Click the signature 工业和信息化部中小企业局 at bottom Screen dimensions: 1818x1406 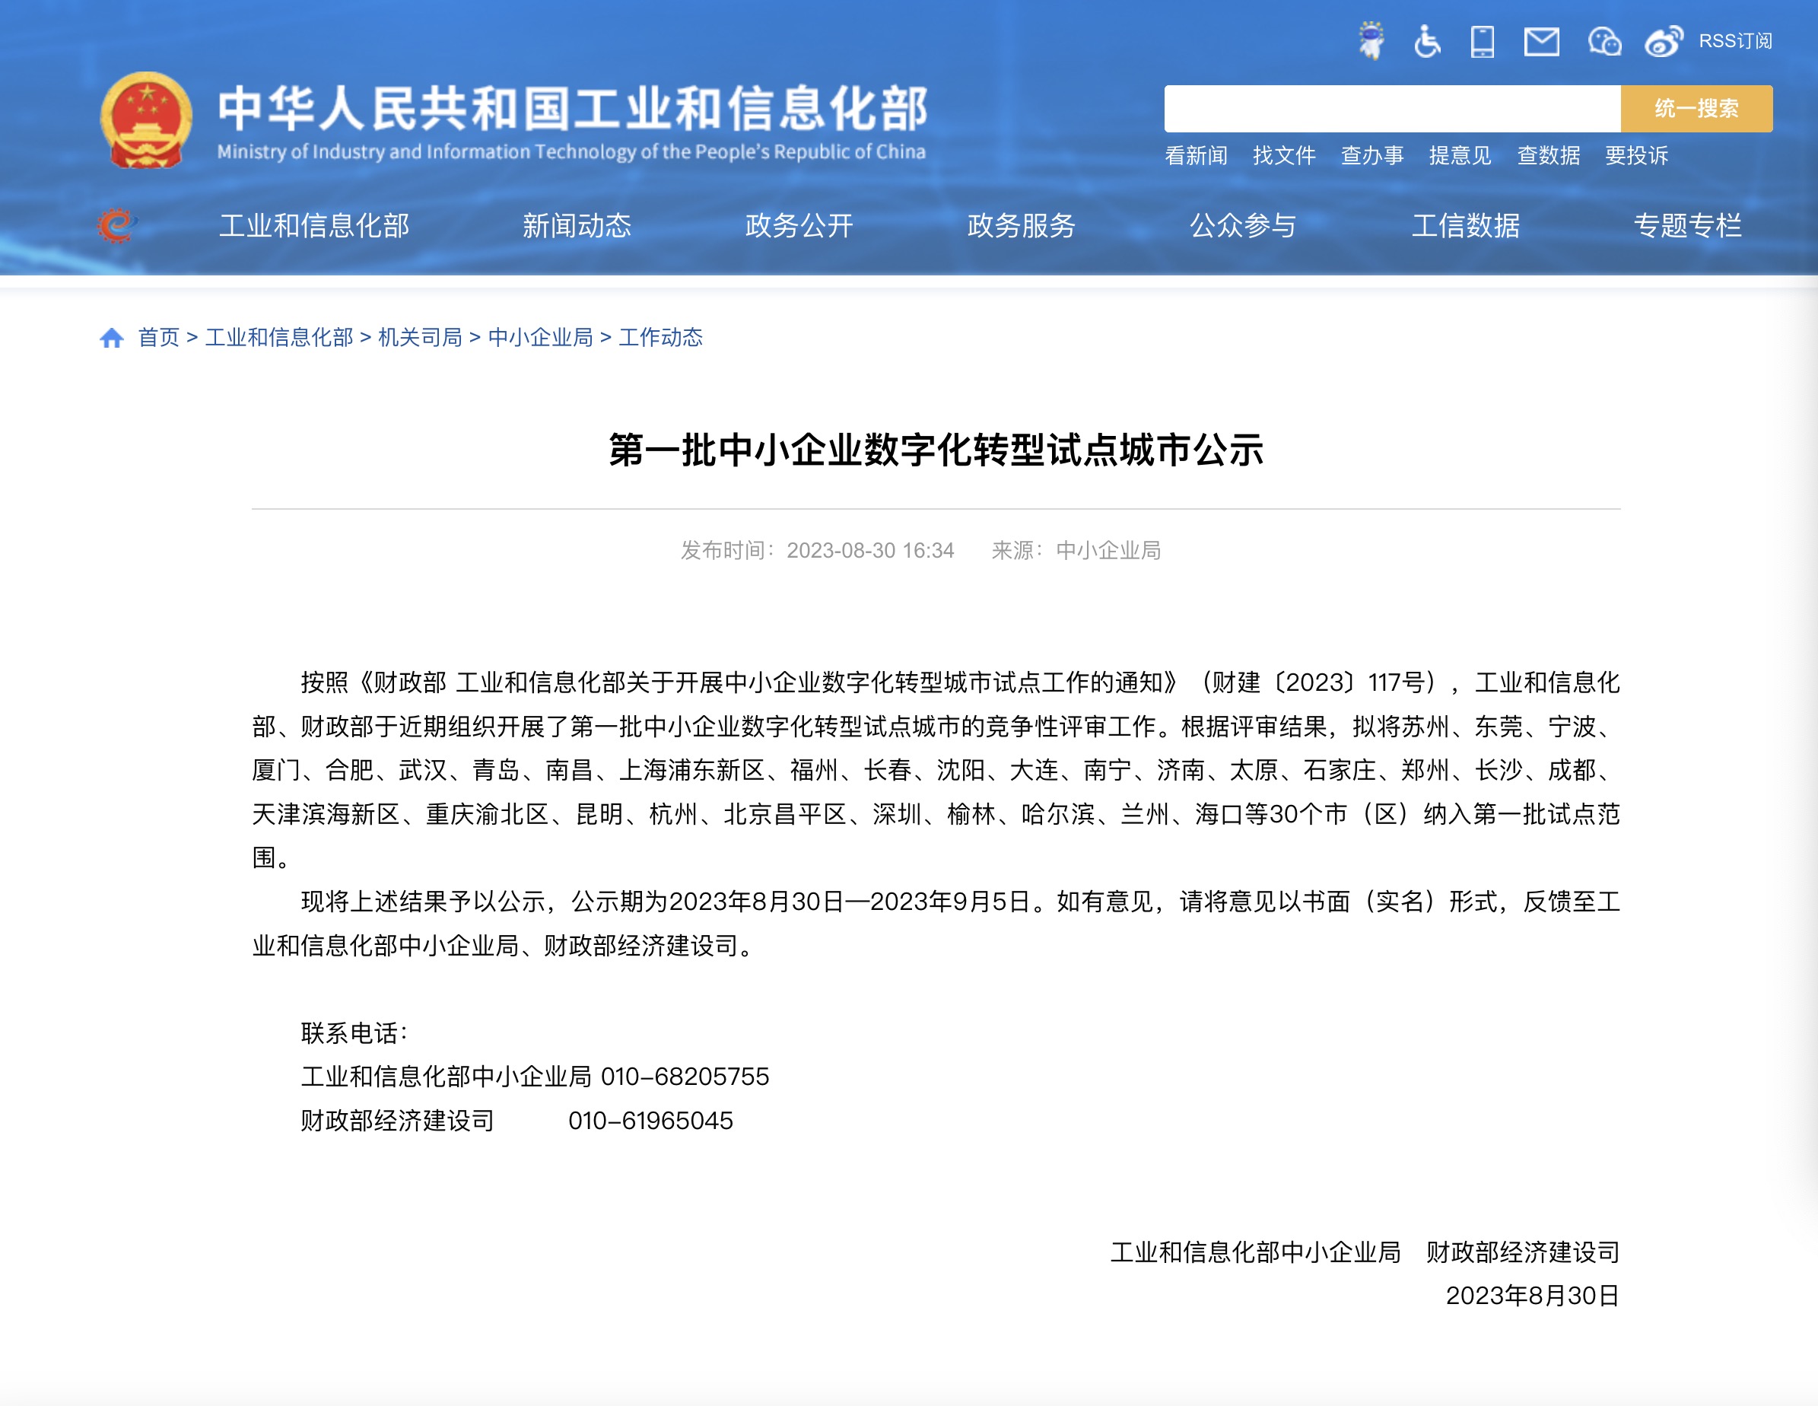[x=1255, y=1252]
